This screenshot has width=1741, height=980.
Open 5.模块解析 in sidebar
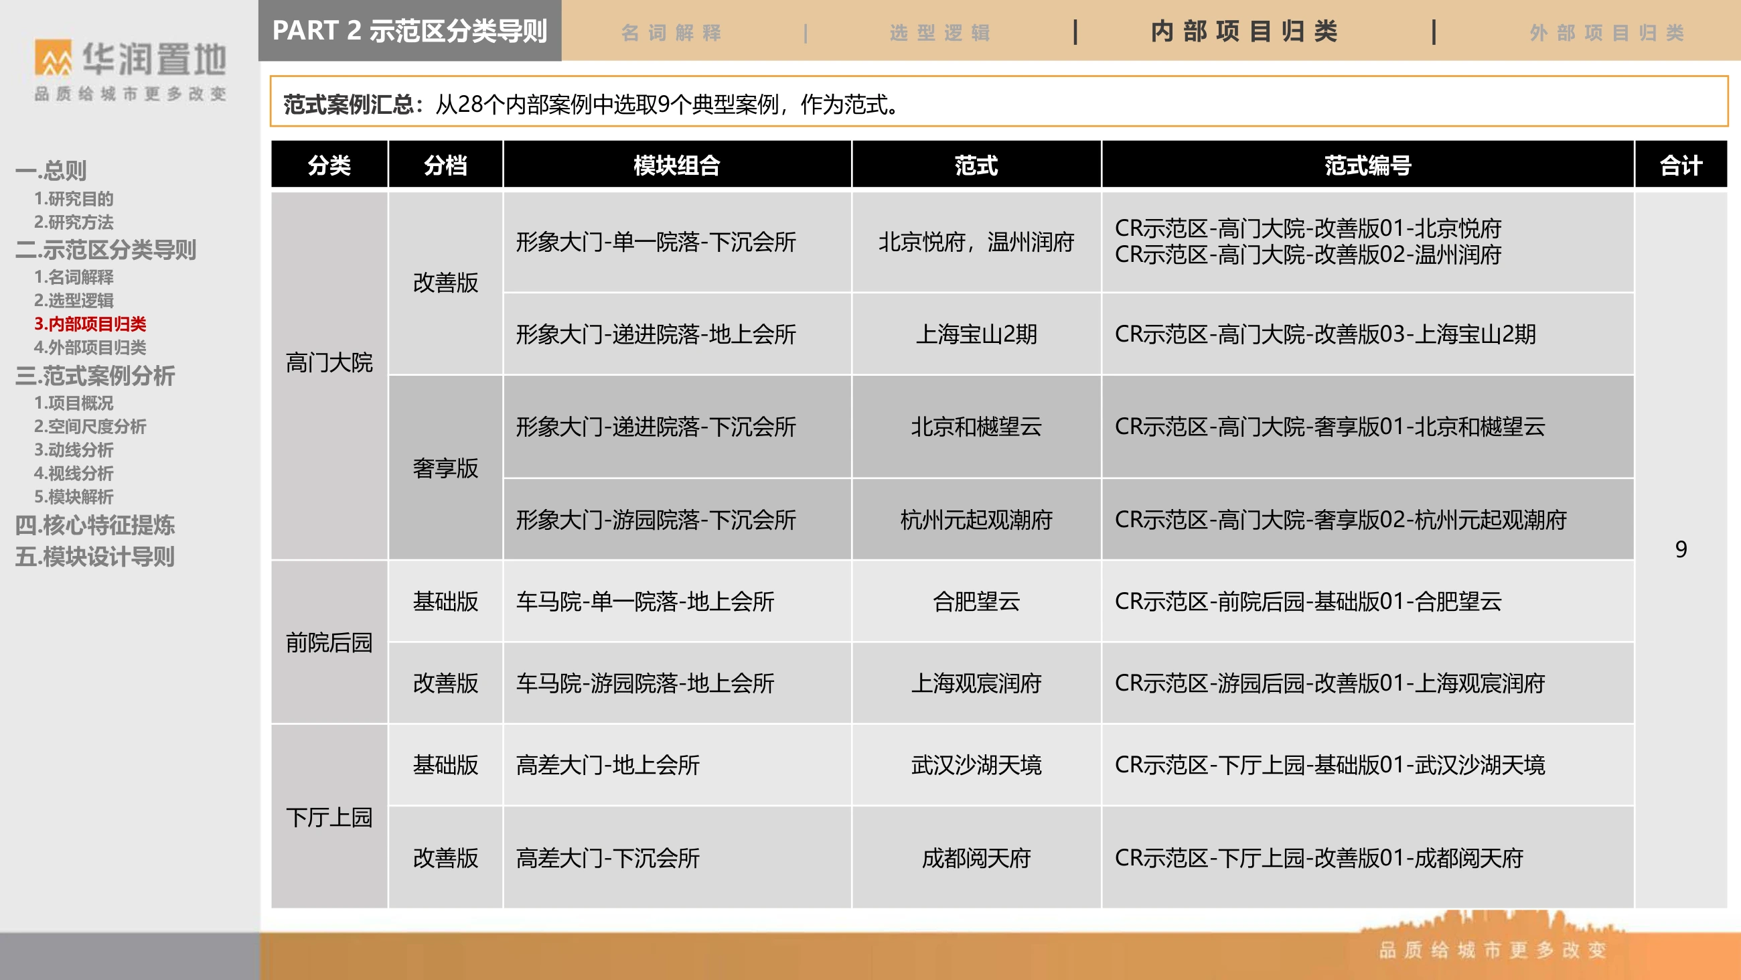click(74, 496)
